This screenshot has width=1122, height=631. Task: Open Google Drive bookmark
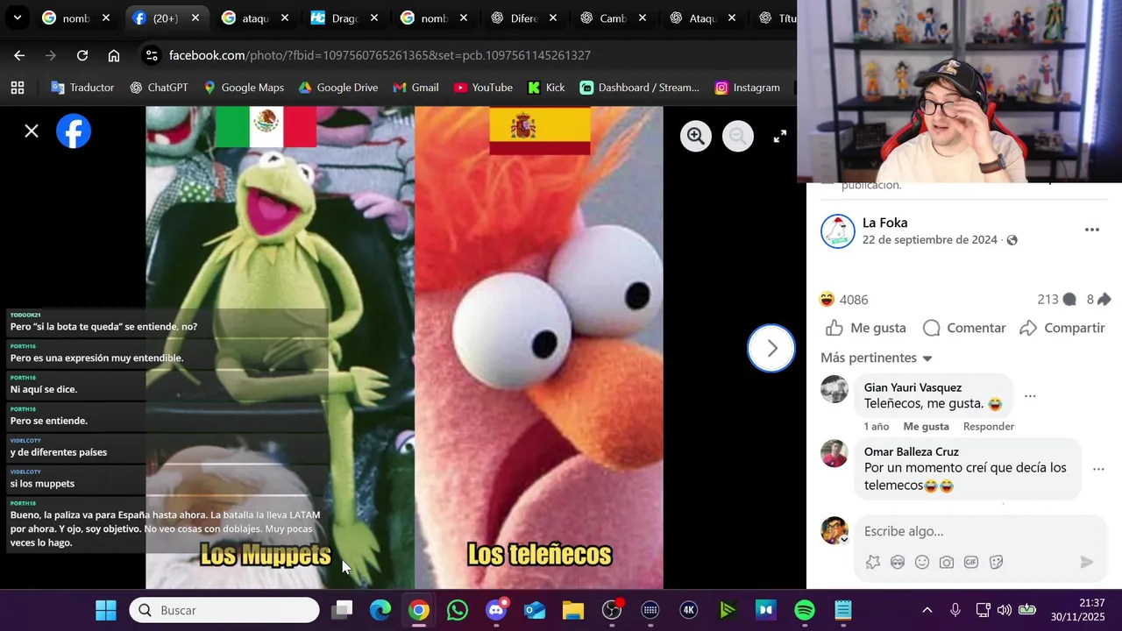pos(338,88)
